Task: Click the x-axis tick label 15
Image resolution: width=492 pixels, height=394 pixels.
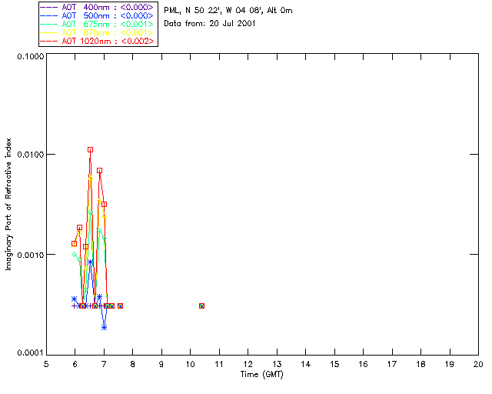Action: [x=334, y=364]
